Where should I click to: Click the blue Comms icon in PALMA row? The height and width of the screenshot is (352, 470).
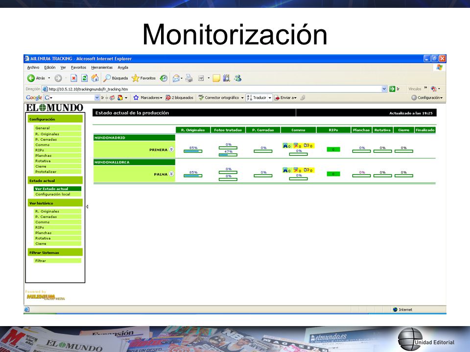pyautogui.click(x=285, y=170)
